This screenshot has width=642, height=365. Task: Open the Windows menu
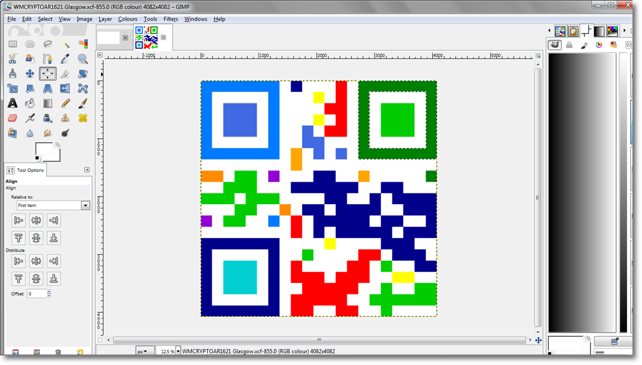click(x=196, y=19)
